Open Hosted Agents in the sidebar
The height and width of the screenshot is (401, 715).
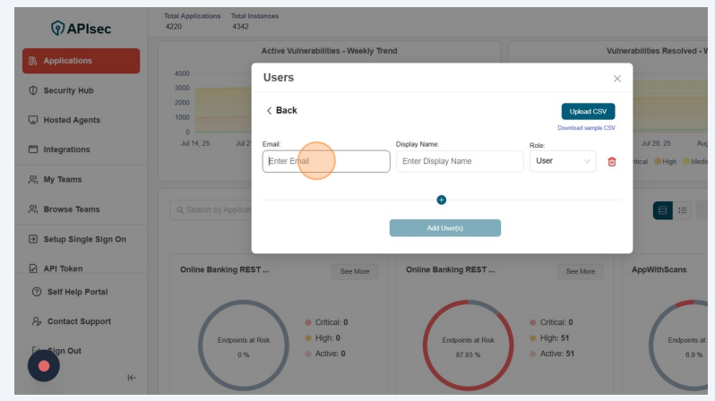[72, 120]
